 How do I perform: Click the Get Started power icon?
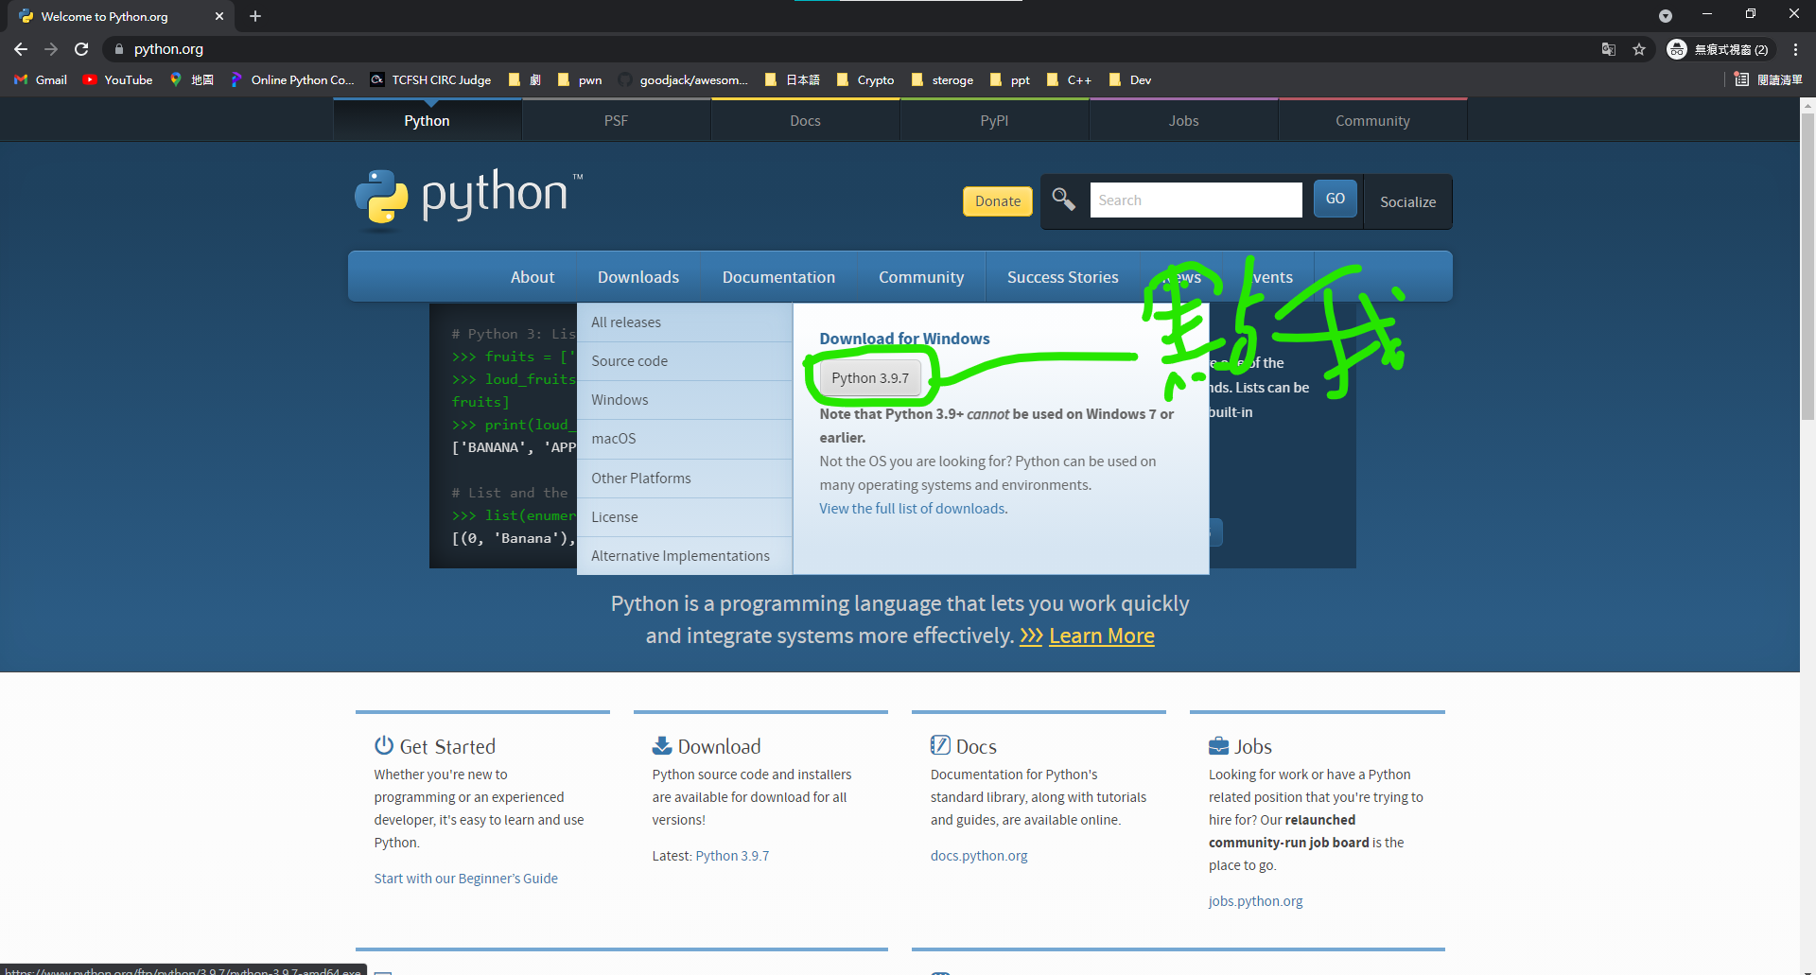coord(384,745)
